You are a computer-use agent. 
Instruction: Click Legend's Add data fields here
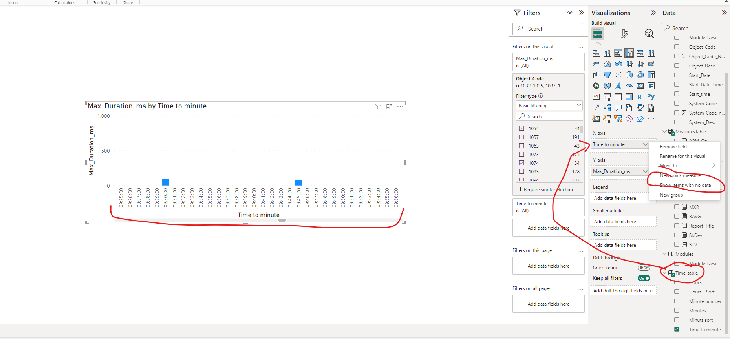(x=623, y=198)
